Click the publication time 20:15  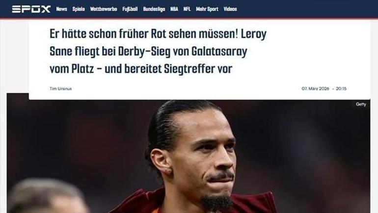coord(341,89)
